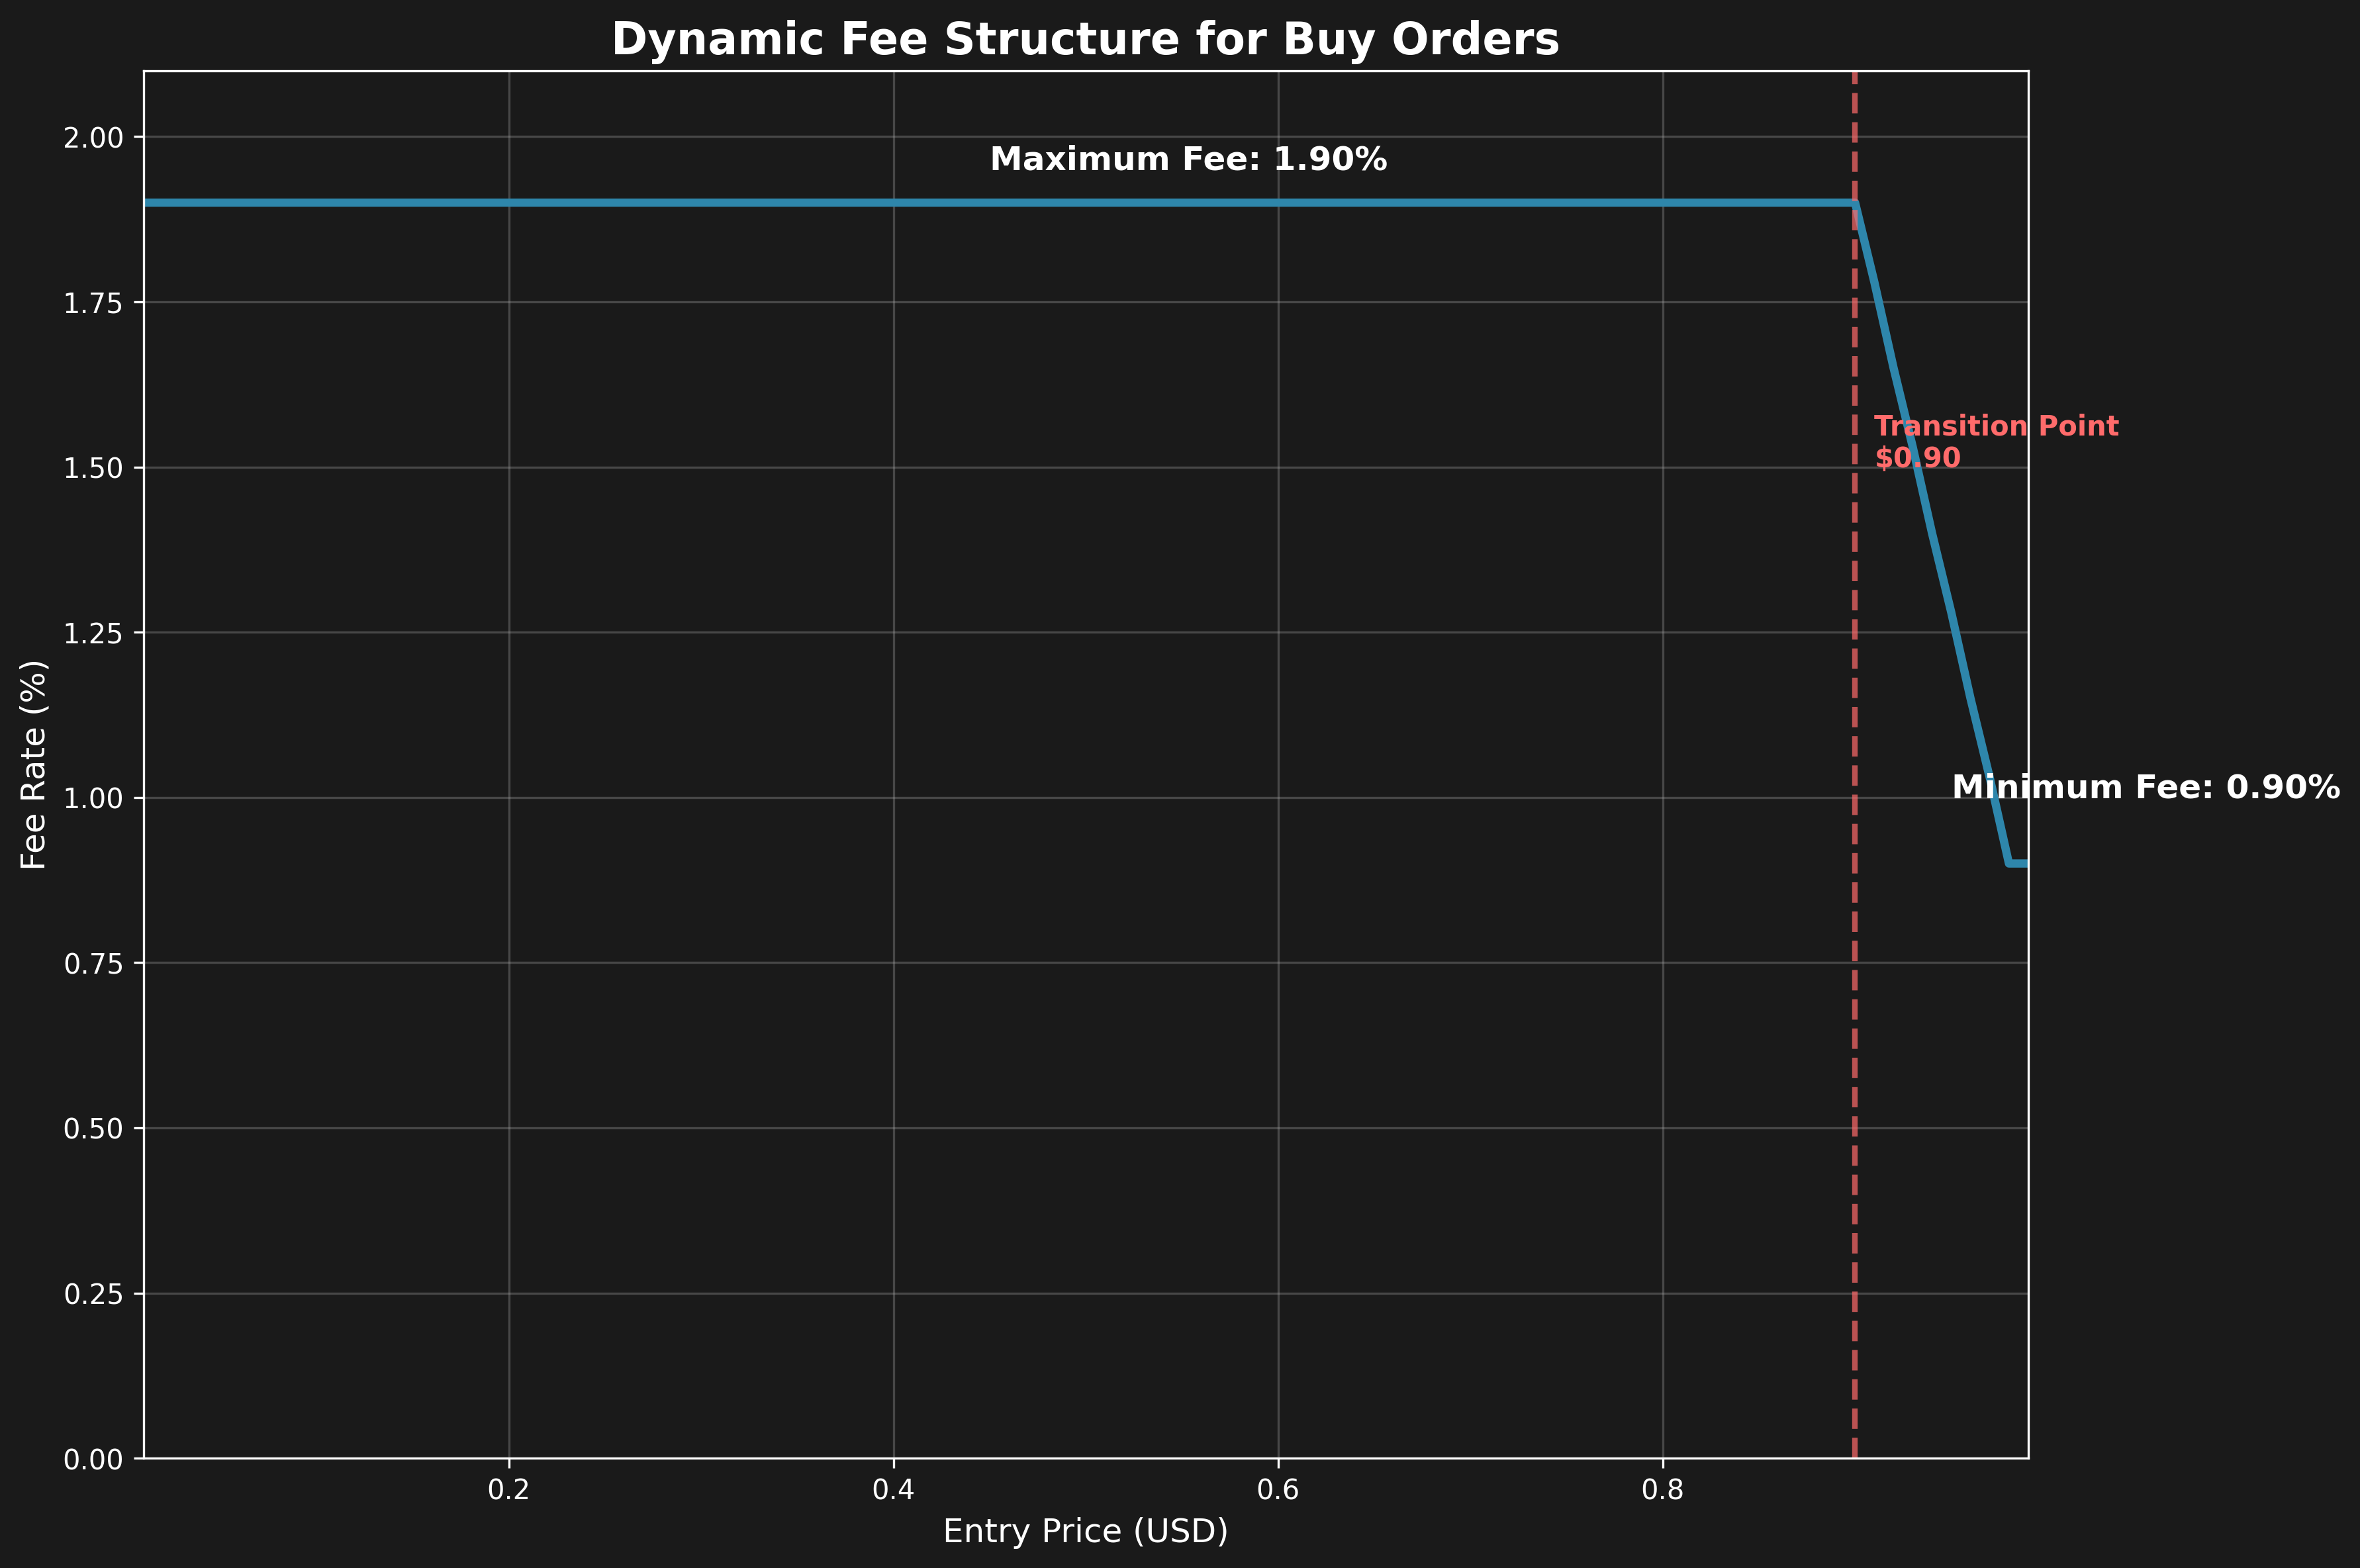Click the 0.50 y-axis tick label
Image resolution: width=2360 pixels, height=1568 pixels.
coord(93,1129)
